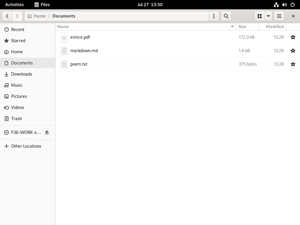Click Documents in the path bar
This screenshot has width=300, height=225.
click(64, 16)
